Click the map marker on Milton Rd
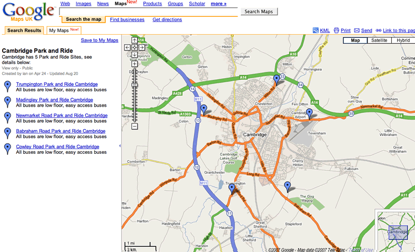This screenshot has width=415, height=252. click(x=276, y=80)
